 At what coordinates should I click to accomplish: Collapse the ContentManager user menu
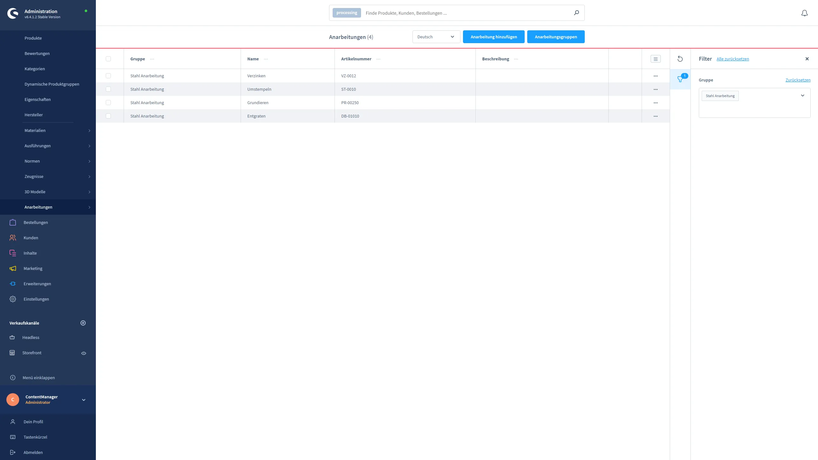click(84, 400)
